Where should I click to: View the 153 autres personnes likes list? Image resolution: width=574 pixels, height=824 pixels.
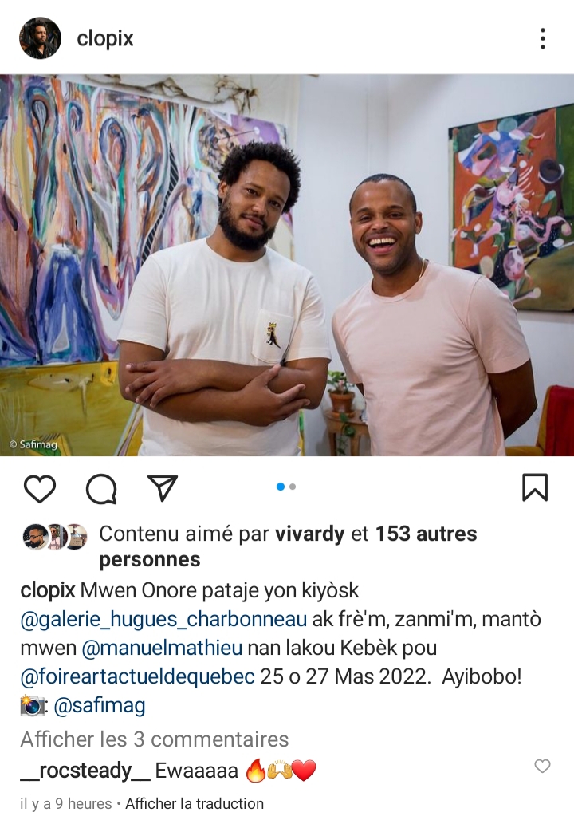pos(288,546)
